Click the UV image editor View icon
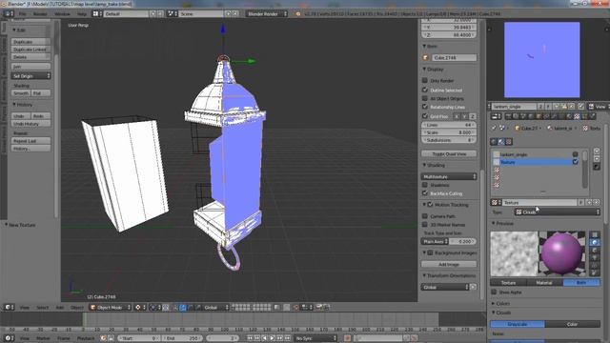 click(x=591, y=106)
